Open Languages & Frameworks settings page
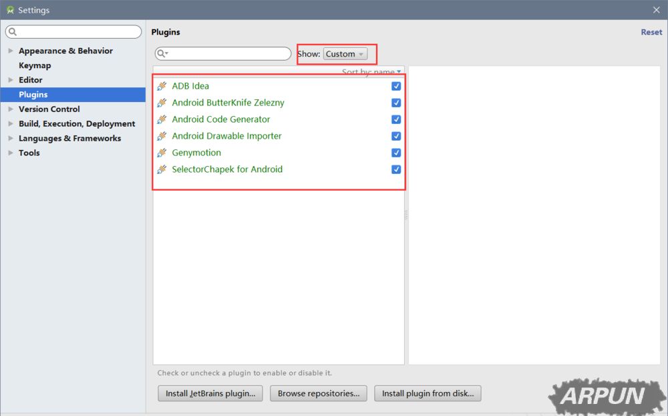 coord(70,138)
